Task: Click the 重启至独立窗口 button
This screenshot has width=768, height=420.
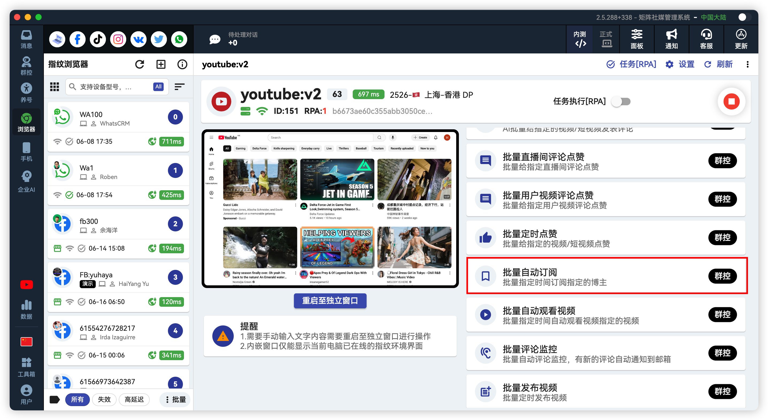Action: 330,301
